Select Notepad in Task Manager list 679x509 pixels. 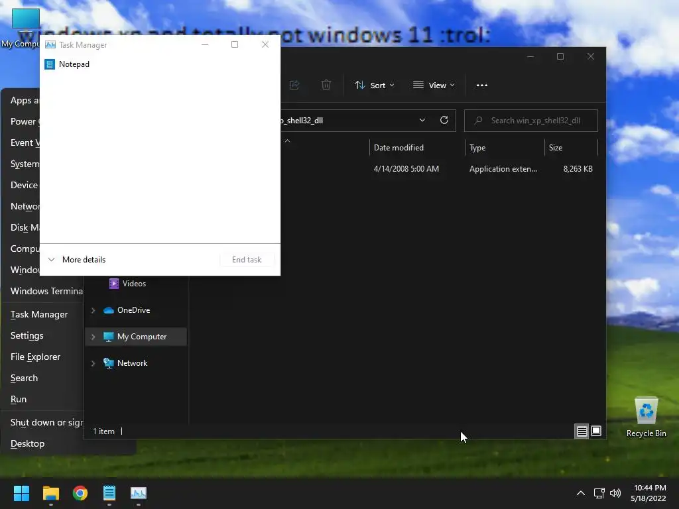(x=160, y=64)
